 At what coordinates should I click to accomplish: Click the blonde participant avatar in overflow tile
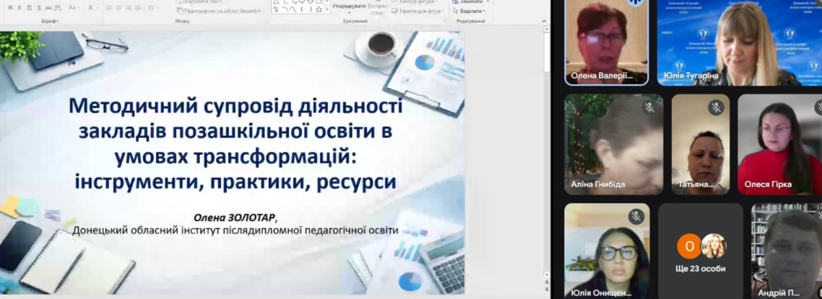click(714, 246)
